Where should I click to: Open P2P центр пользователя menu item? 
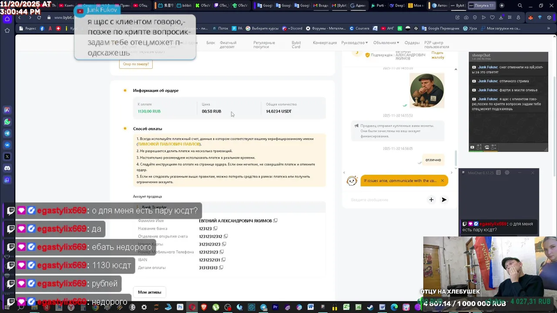[x=436, y=45]
